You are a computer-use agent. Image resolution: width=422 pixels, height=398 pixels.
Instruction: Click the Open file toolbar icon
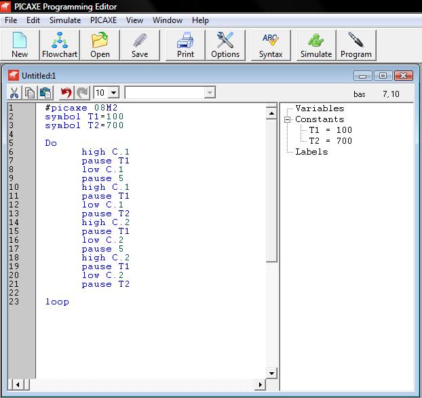[100, 45]
